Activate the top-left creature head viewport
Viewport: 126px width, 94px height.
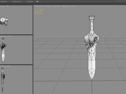[16, 20]
